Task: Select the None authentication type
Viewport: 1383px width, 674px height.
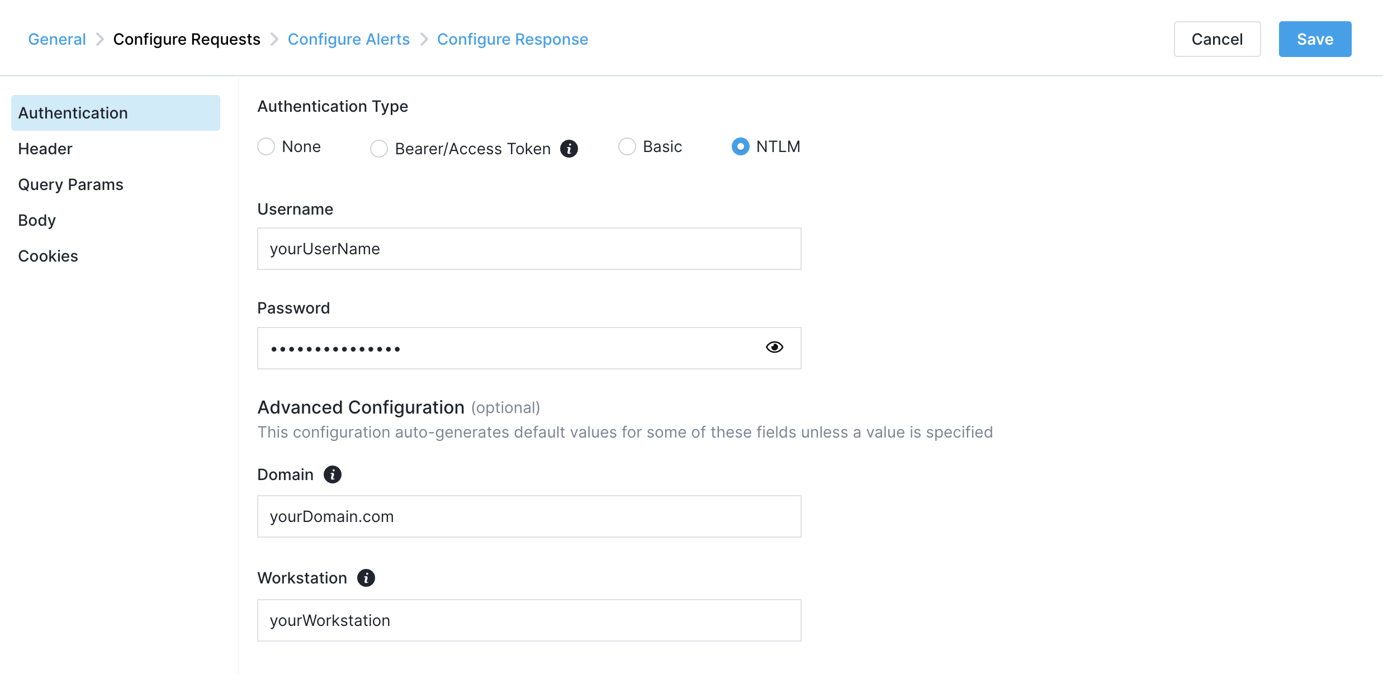Action: (266, 146)
